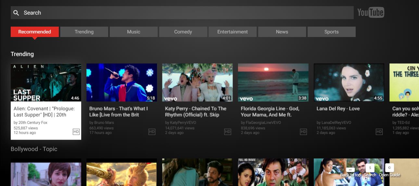
Task: Open the FULL HD MOVIE Bollywood thumbnail
Action: pos(273,172)
